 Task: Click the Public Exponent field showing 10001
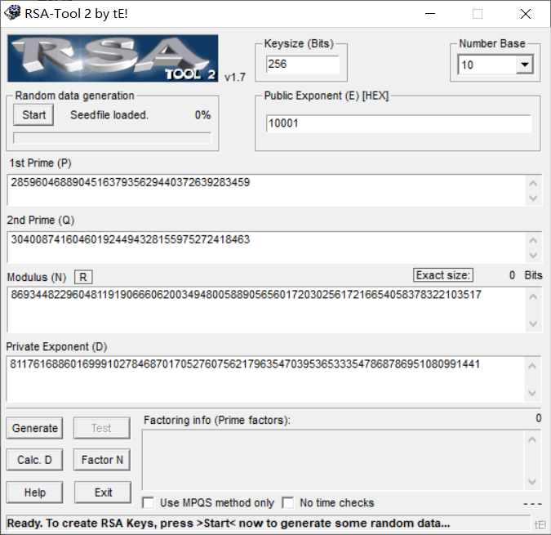tap(398, 123)
